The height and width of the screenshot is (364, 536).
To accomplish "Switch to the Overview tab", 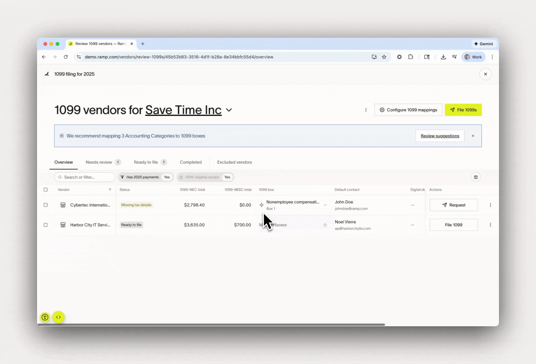I will (x=64, y=162).
